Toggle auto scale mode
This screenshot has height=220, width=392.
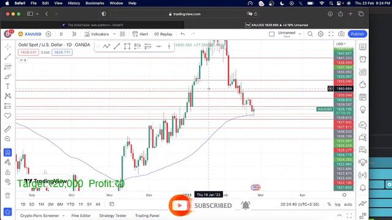348,204
